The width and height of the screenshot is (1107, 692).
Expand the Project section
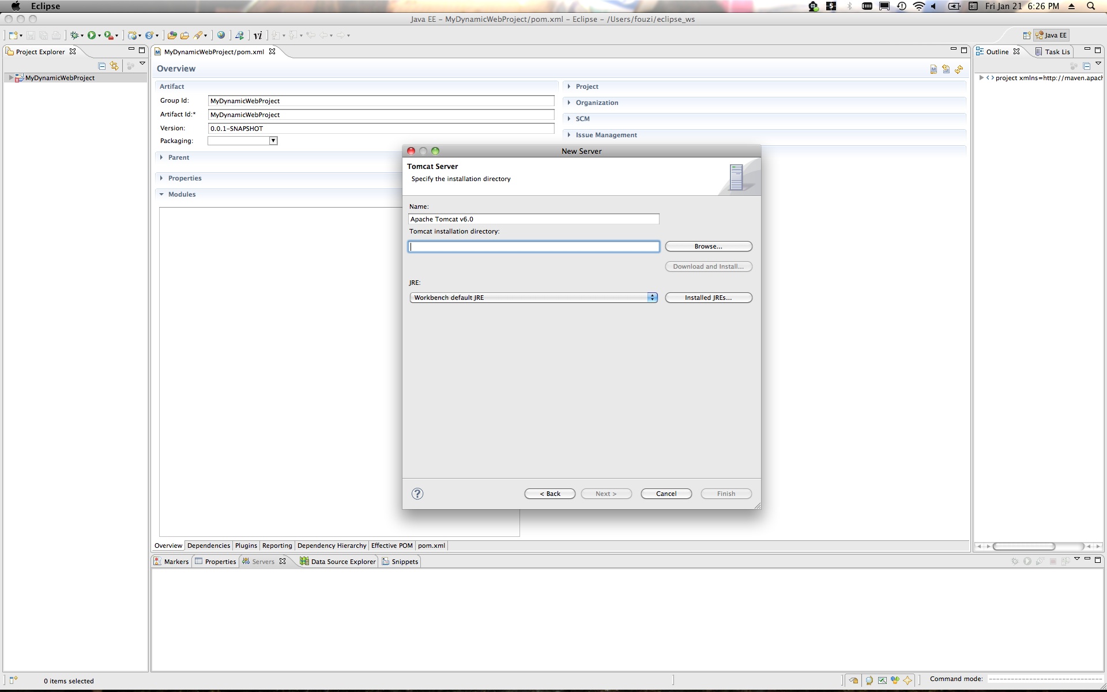tap(569, 86)
